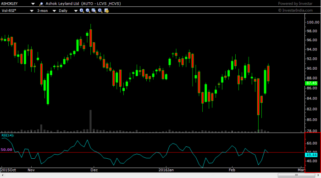This screenshot has height=178, width=321.
Task: Click the zoom-to-region chart icon
Action: [x=94, y=11]
